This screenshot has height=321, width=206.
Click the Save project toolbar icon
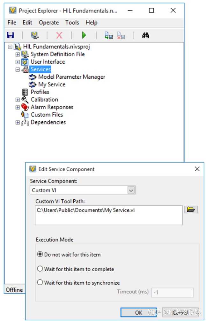pyautogui.click(x=10, y=35)
